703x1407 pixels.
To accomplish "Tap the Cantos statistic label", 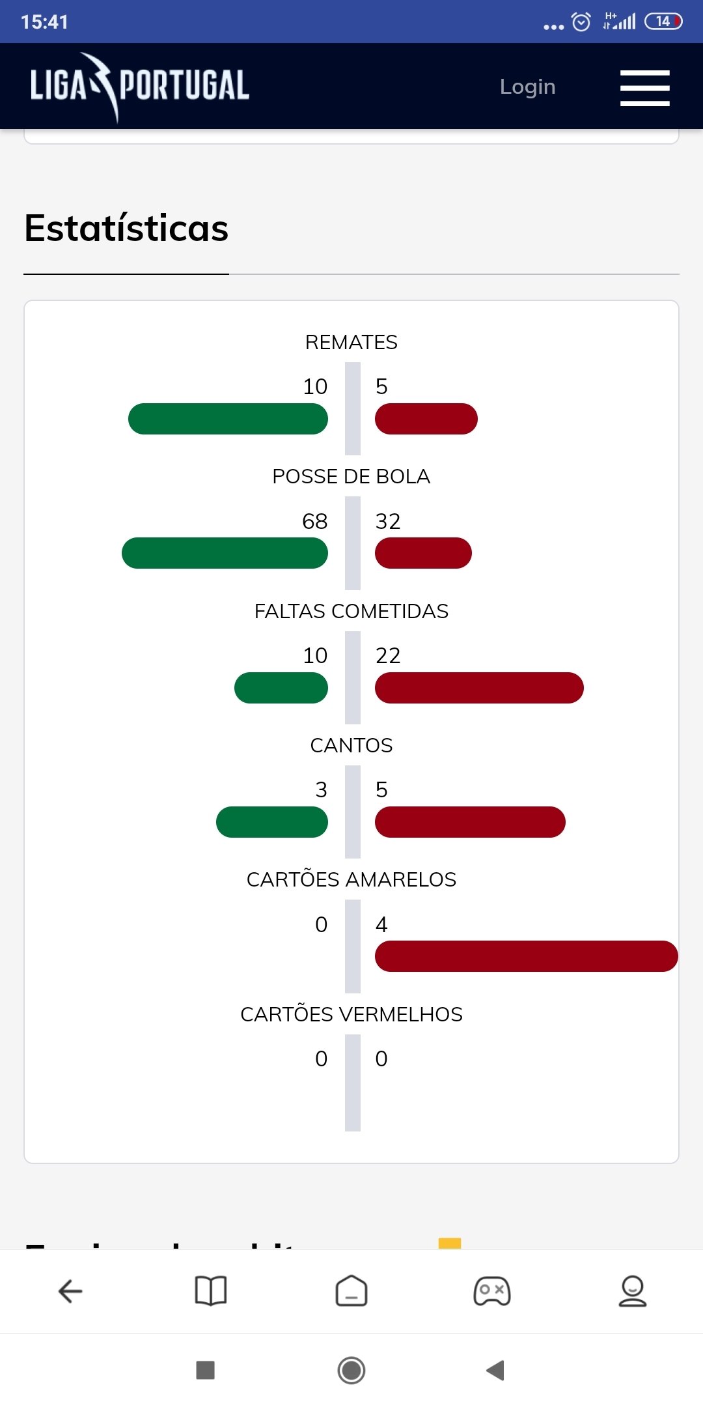I will coord(351,745).
